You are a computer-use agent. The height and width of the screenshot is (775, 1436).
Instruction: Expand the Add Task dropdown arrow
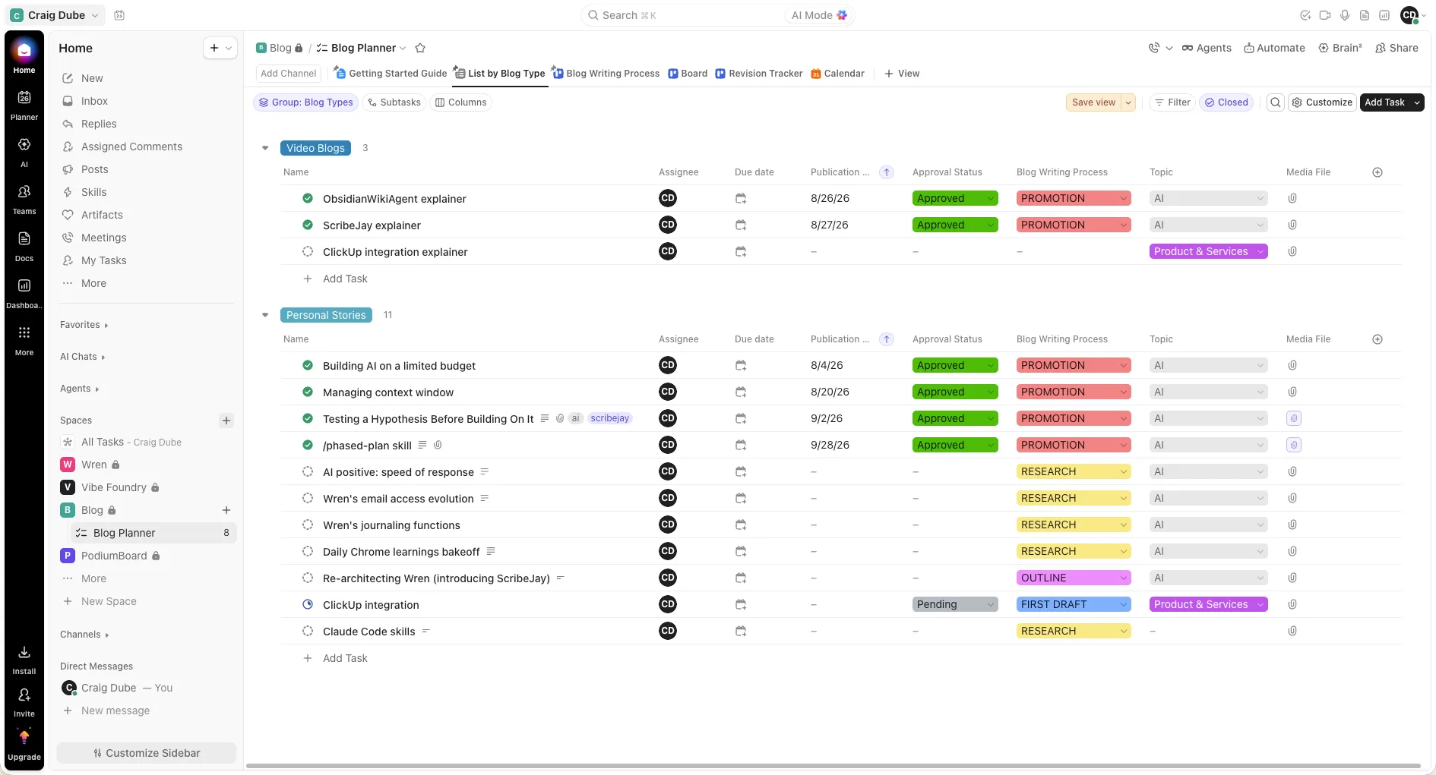(x=1417, y=102)
